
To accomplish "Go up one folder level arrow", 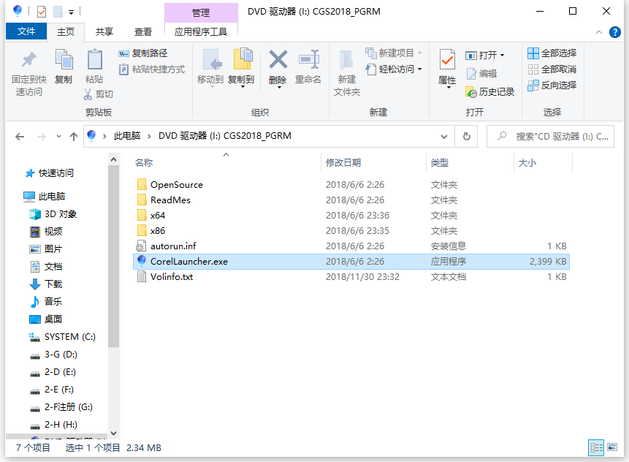I will pos(73,137).
